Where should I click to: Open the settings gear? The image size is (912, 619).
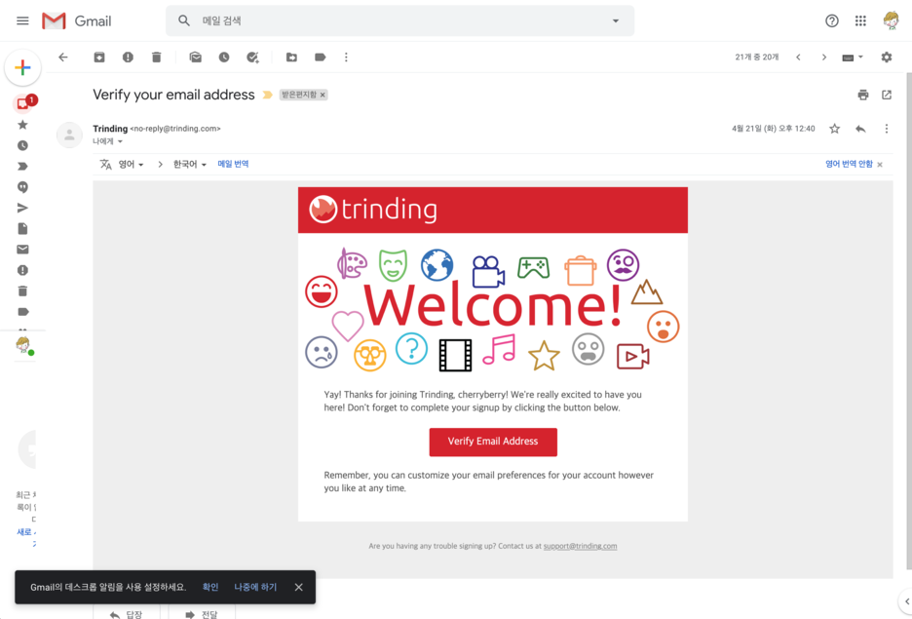pos(887,57)
